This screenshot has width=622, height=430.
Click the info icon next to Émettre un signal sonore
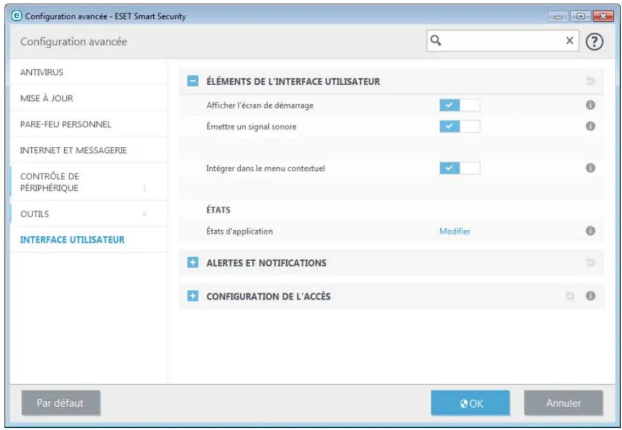click(591, 125)
